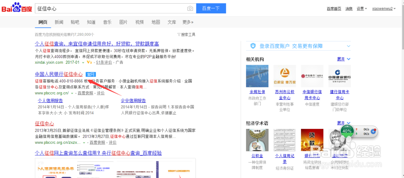This screenshot has height=178, width=404.
Task: Click 贷款 red thumbnail
Action: [312, 140]
